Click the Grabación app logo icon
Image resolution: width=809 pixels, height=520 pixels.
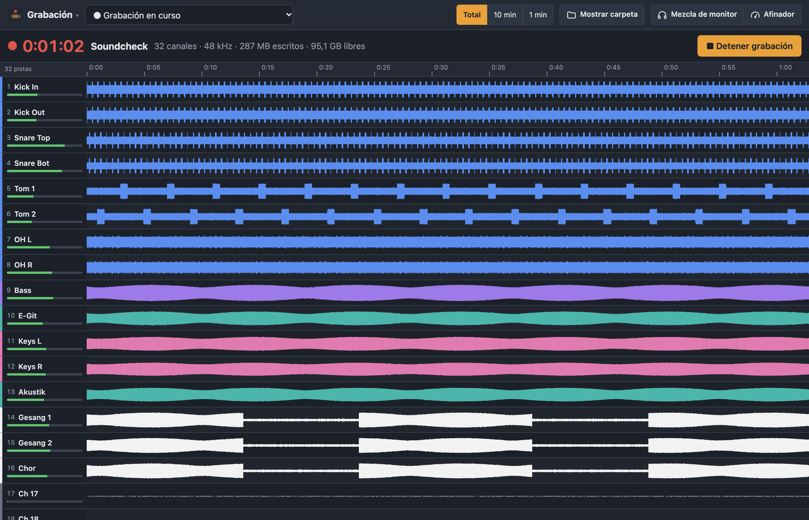pos(16,15)
